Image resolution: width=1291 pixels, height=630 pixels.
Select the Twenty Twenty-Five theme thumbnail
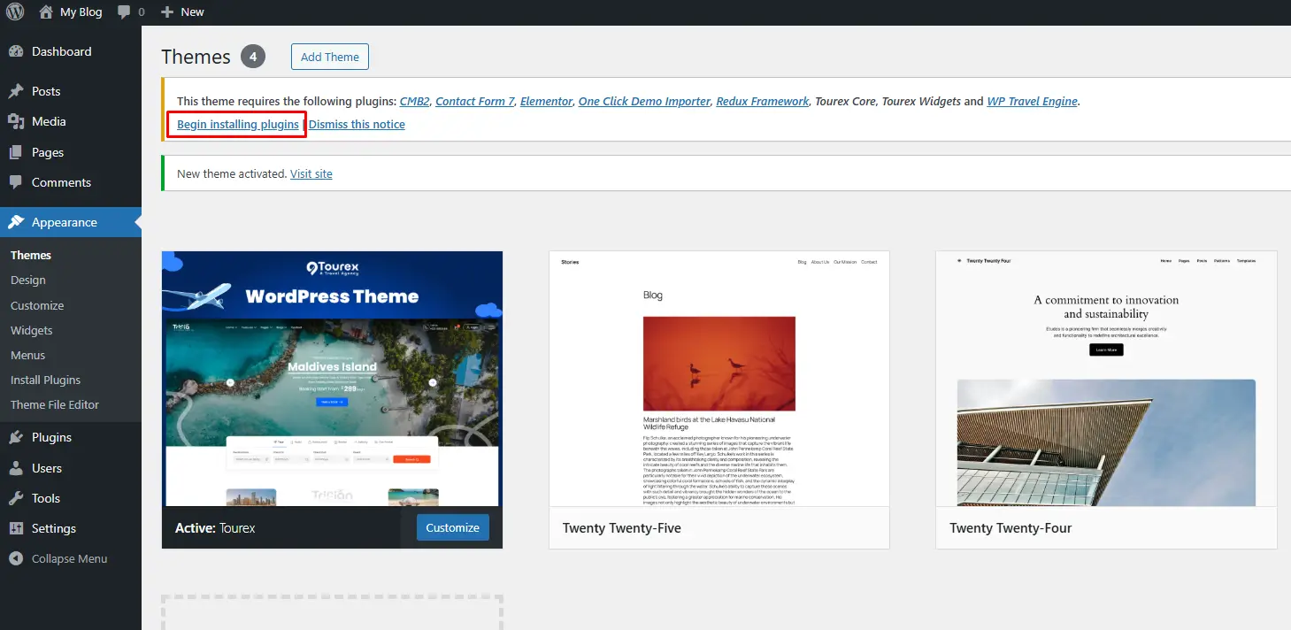(719, 379)
